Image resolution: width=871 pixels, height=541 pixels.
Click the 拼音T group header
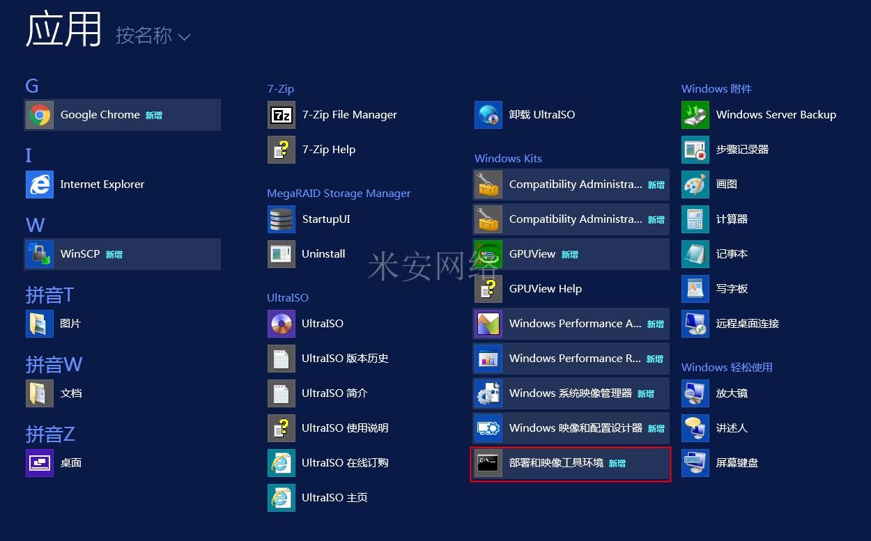49,295
